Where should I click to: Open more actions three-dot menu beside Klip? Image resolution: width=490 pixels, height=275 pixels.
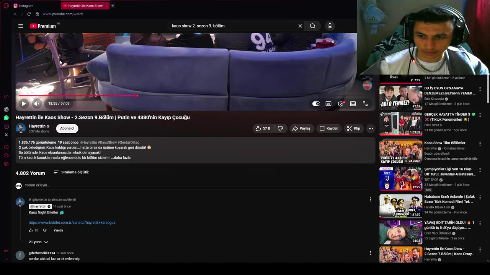371,128
